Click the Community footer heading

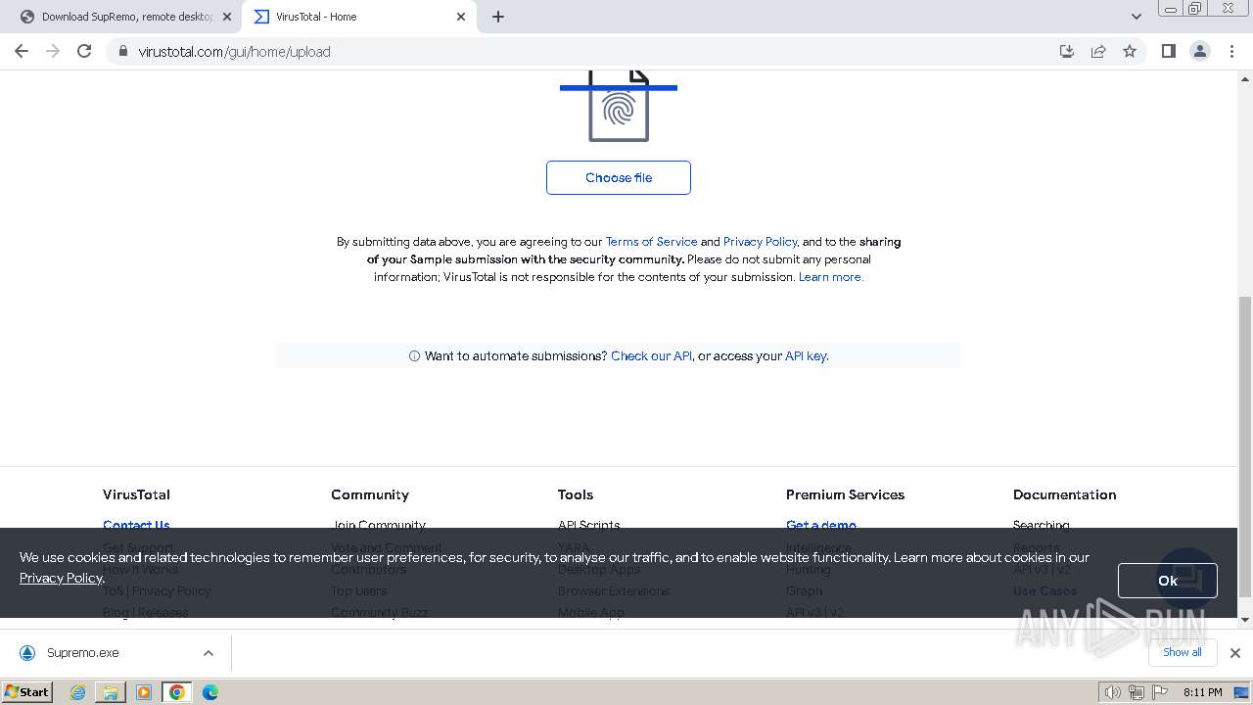[370, 494]
